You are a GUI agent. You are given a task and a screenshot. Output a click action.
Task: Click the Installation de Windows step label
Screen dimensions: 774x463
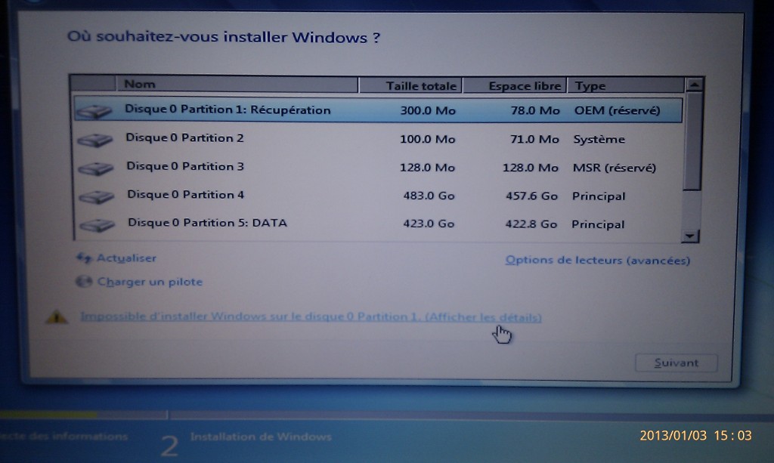point(261,437)
